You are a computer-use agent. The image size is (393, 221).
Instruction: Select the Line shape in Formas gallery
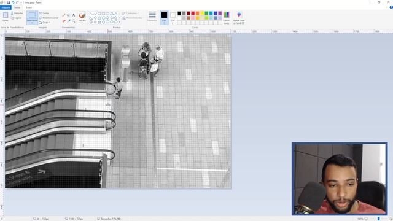pyautogui.click(x=91, y=14)
